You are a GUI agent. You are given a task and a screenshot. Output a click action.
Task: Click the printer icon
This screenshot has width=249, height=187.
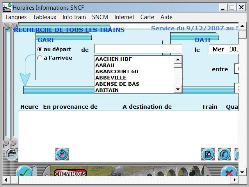12,153
